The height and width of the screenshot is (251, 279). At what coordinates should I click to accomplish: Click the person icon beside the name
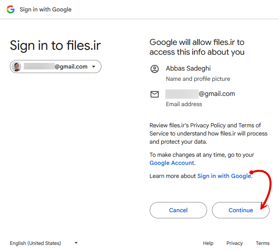click(155, 69)
